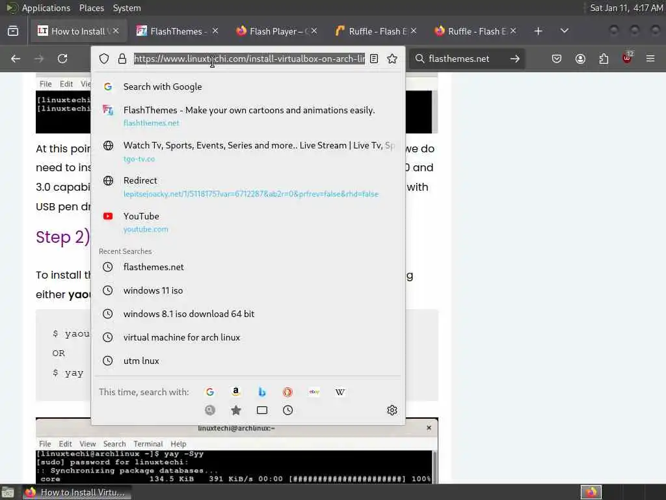666x500 pixels.
Task: Click the How to Install Virtu... taskbar button
Action: pos(77,492)
